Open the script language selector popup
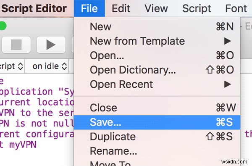Image resolution: width=252 pixels, height=166 pixels. point(12,66)
